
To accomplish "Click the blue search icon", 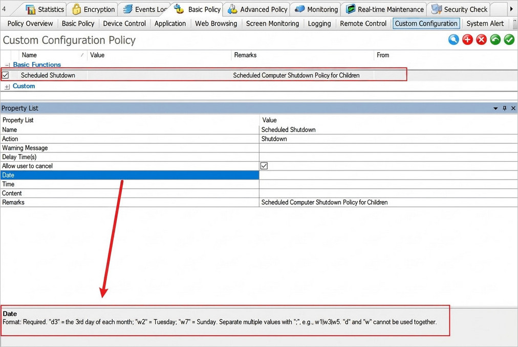I will (454, 39).
